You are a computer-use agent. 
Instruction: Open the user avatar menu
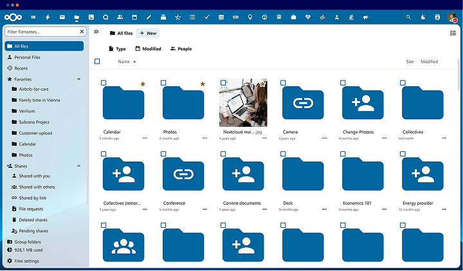click(x=452, y=17)
